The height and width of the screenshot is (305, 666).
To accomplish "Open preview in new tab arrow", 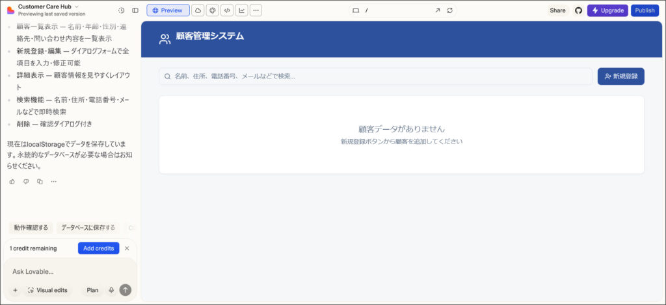I will click(x=437, y=10).
